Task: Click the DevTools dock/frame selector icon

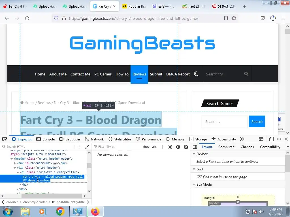Action: click(x=261, y=139)
